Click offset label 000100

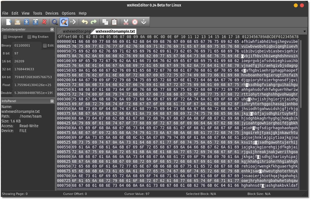64,61
